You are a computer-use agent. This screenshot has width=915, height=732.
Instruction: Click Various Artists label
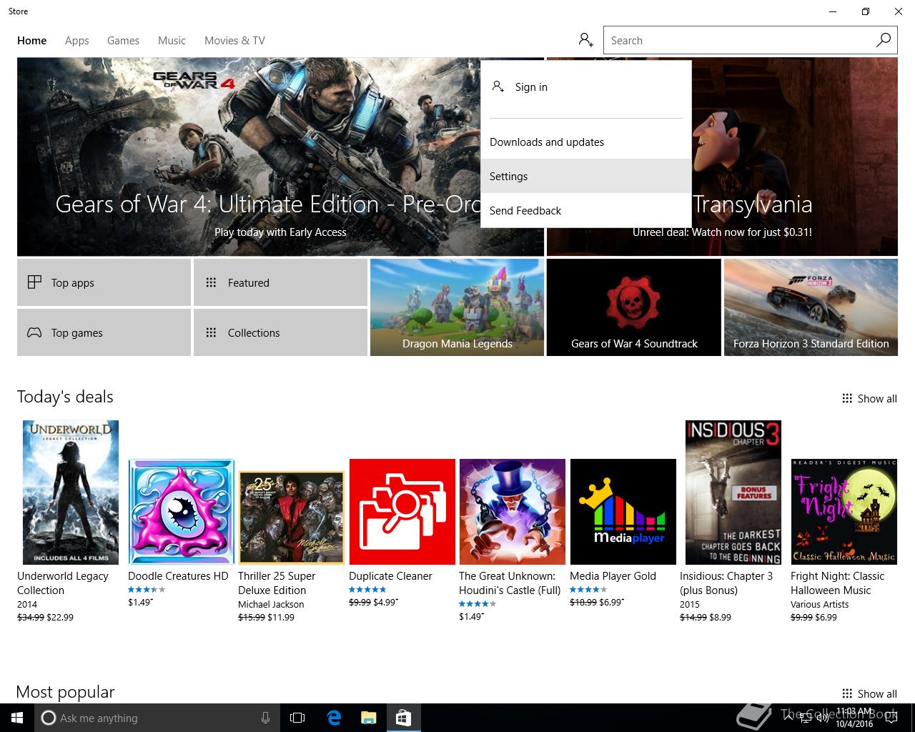pos(820,605)
